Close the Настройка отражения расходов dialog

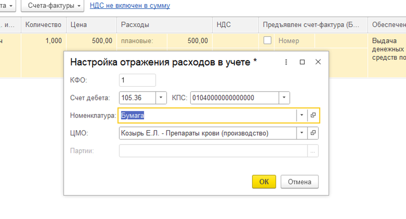pyautogui.click(x=318, y=62)
